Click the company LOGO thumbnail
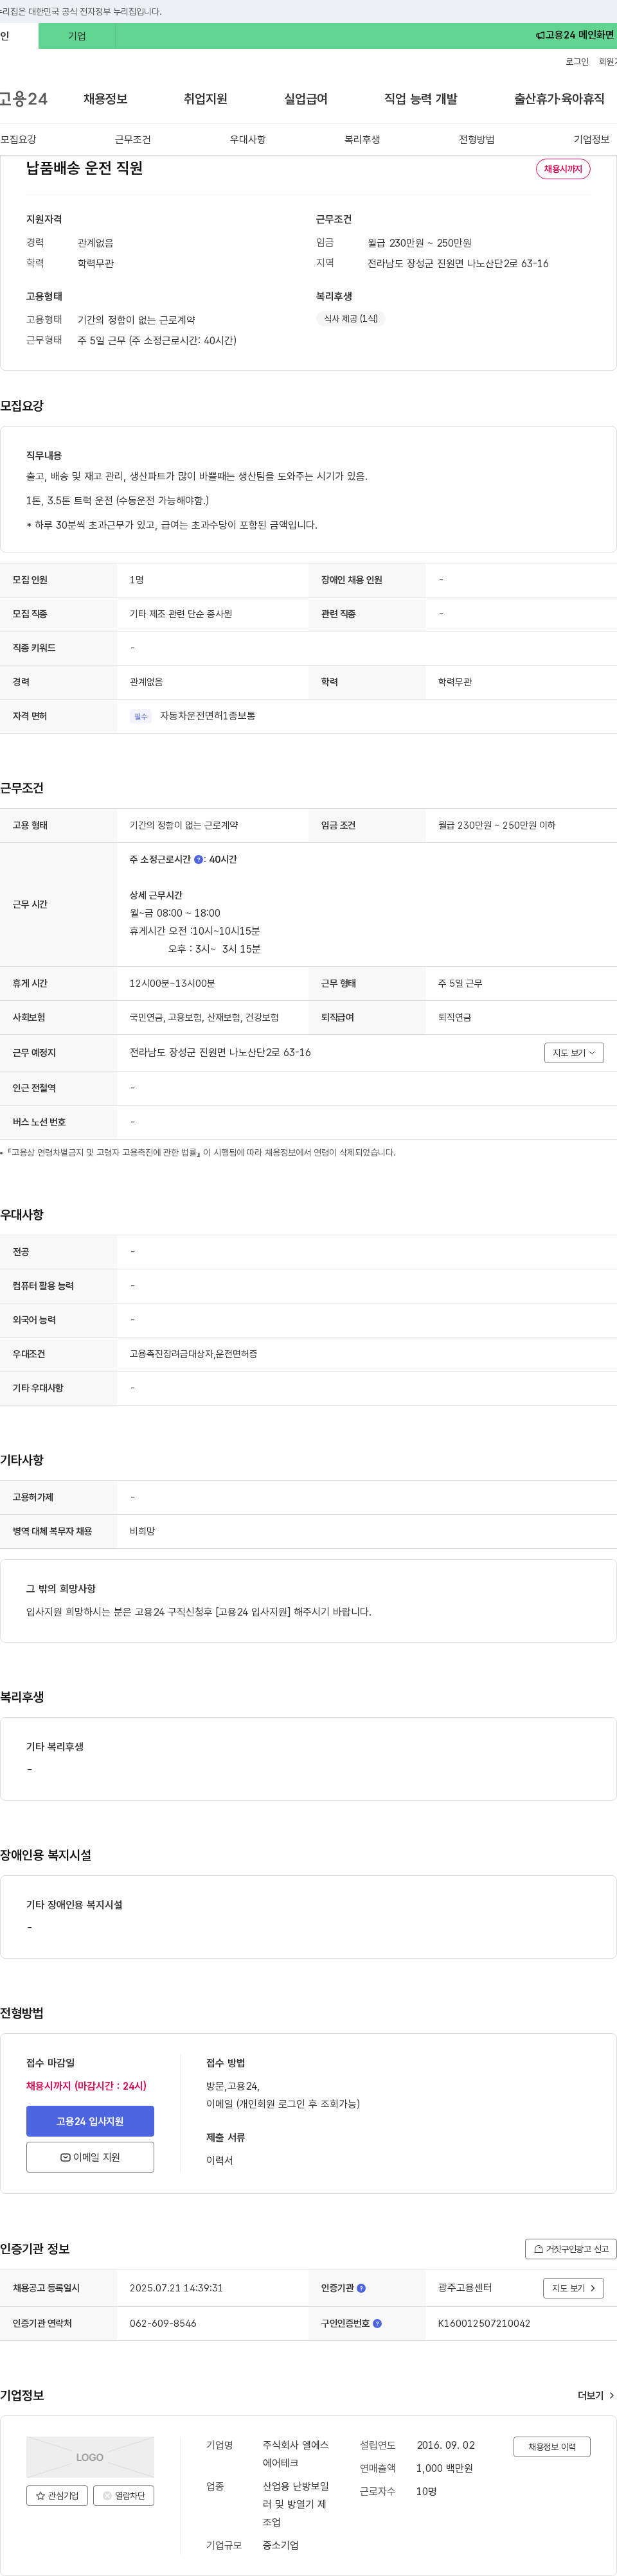Viewport: 617px width, 2576px height. click(x=90, y=2457)
